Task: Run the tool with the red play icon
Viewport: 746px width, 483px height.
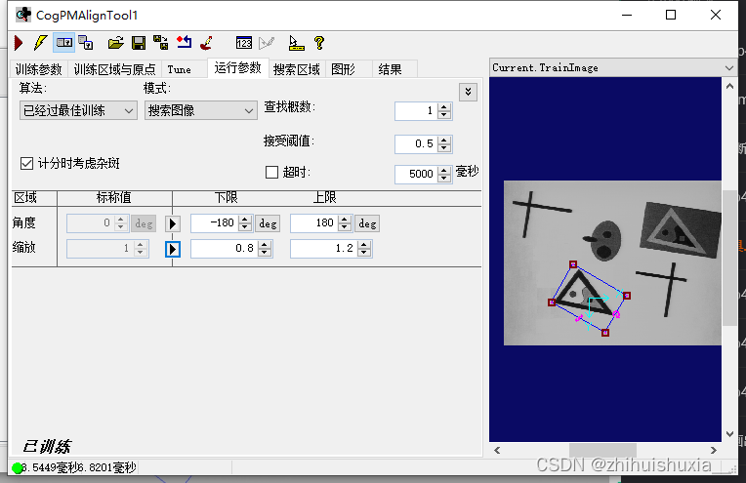Action: [x=19, y=43]
